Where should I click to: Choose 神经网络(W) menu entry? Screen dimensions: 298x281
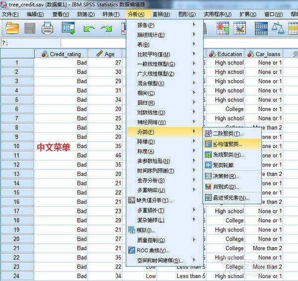(x=164, y=122)
